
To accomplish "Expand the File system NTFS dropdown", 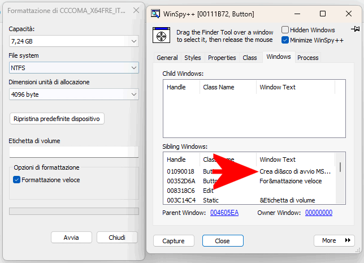I will 73,68.
